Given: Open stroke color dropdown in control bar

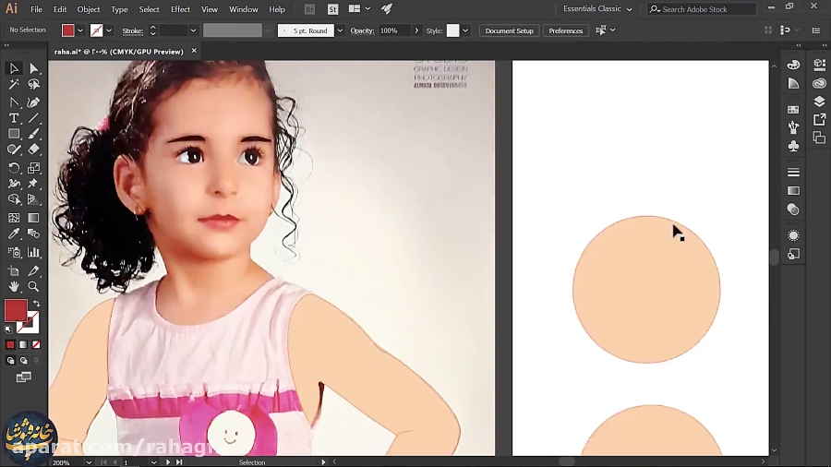Looking at the screenshot, I should click(109, 30).
